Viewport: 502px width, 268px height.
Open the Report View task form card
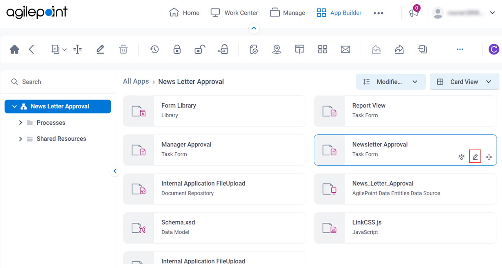(x=406, y=111)
